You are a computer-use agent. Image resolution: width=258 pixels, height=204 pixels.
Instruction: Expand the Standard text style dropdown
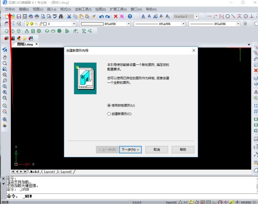197,16
